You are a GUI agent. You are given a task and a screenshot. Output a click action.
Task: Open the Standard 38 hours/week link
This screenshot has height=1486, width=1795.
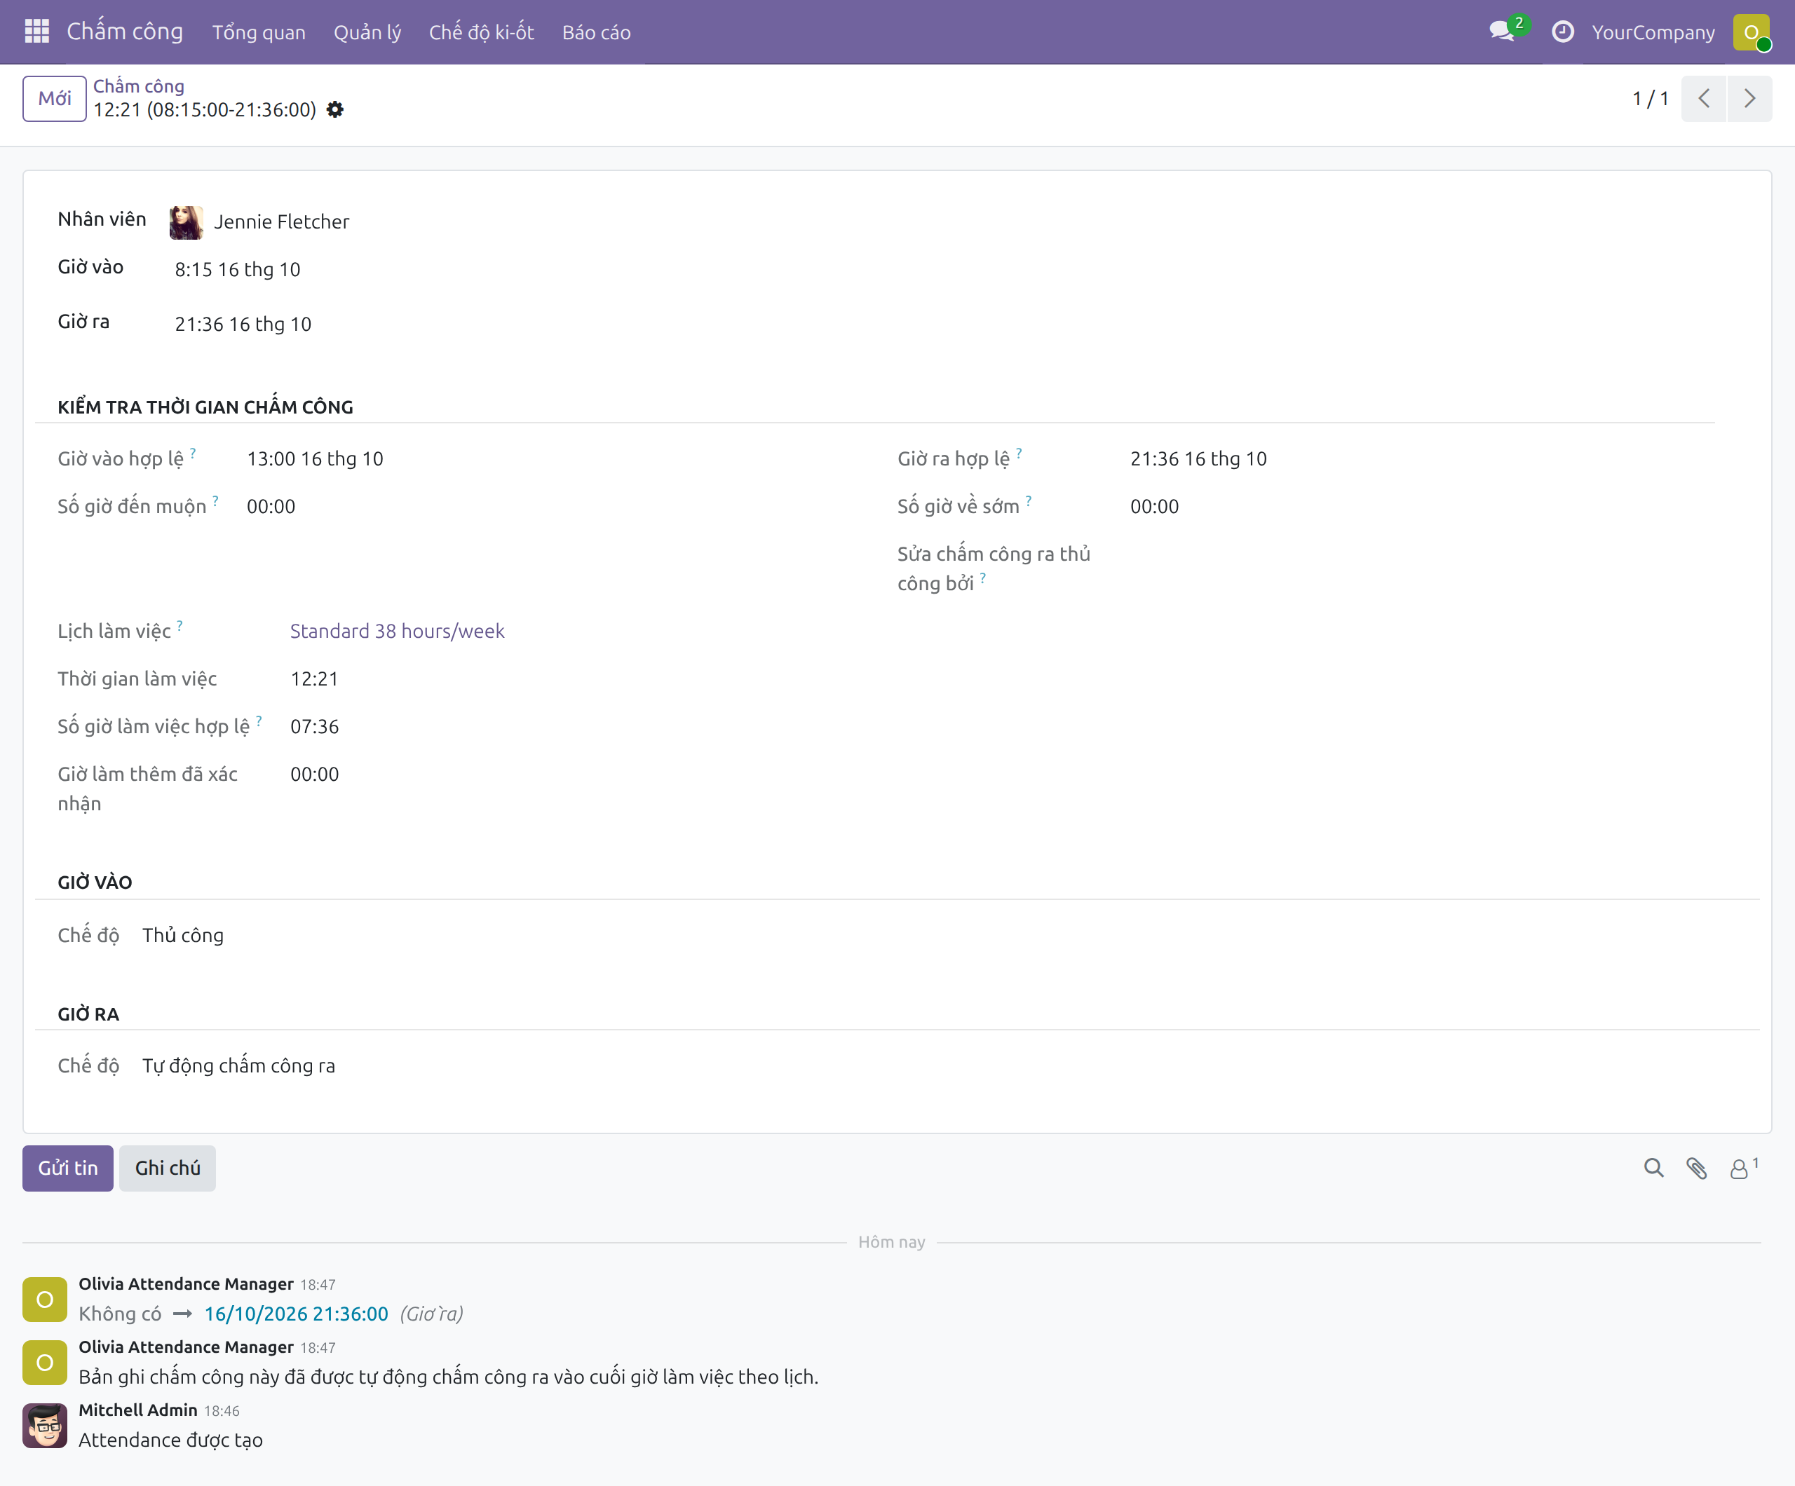(x=398, y=631)
